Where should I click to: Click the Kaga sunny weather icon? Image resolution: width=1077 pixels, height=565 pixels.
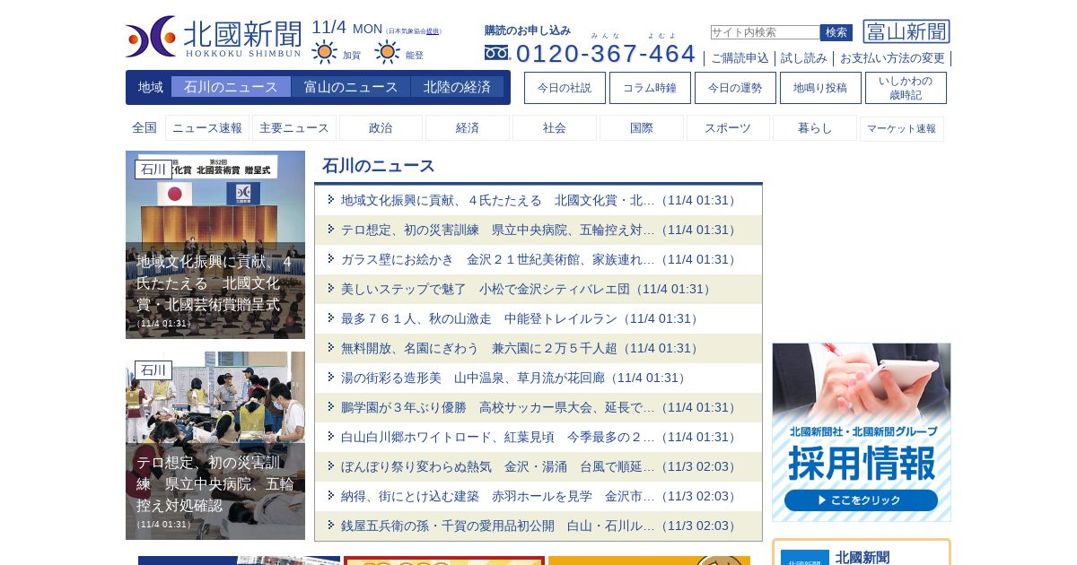click(324, 53)
